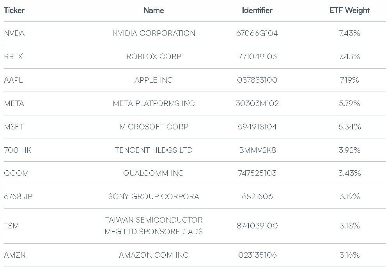
Task: Click Sony's identifier 6821506
Action: pos(257,196)
